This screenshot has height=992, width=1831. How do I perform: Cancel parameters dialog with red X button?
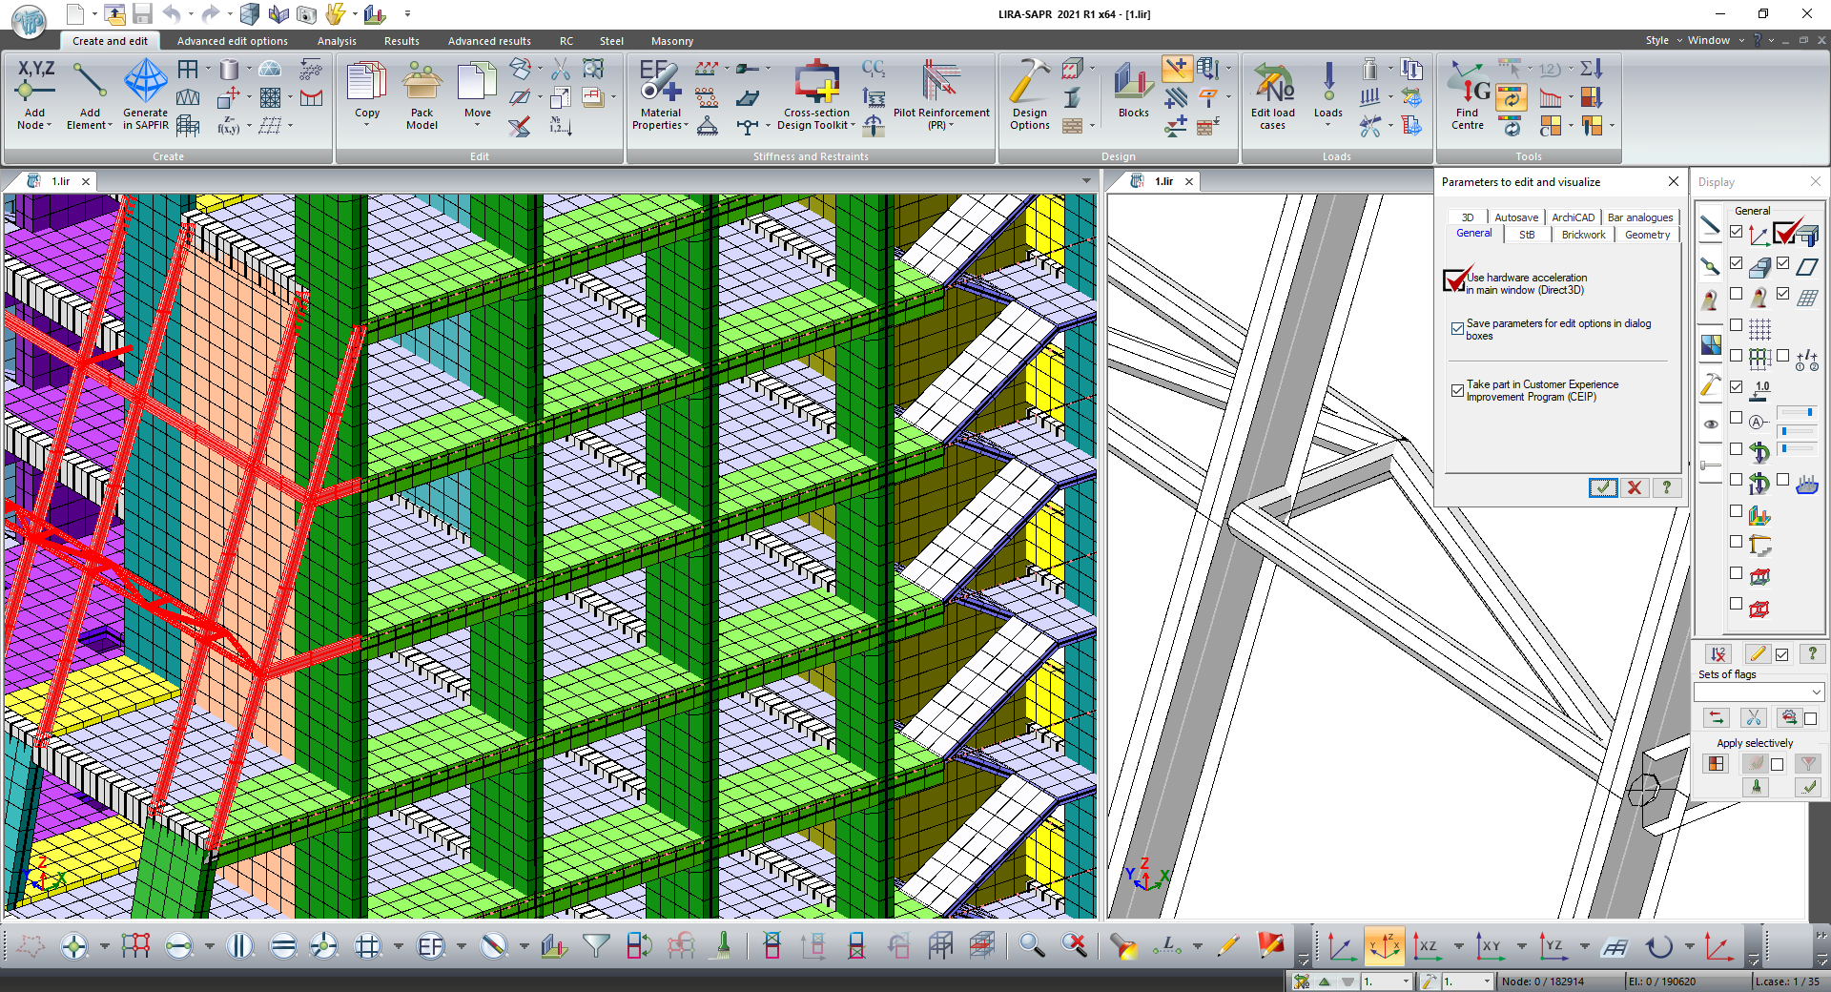click(x=1635, y=487)
